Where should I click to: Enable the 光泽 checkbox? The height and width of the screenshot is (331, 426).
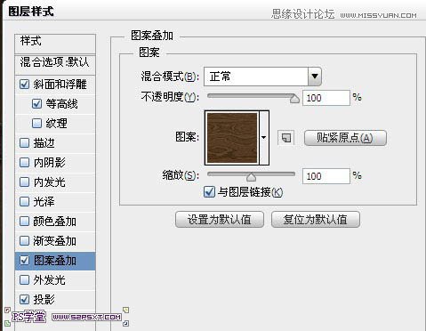24,201
